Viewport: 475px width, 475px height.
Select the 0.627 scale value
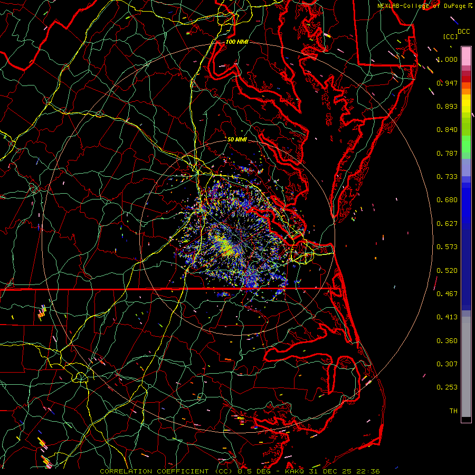[x=447, y=224]
